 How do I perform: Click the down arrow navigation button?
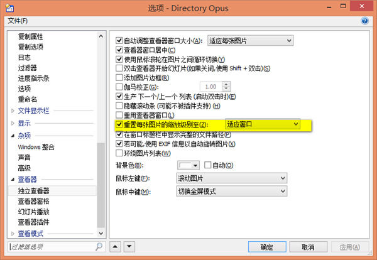point(129,247)
